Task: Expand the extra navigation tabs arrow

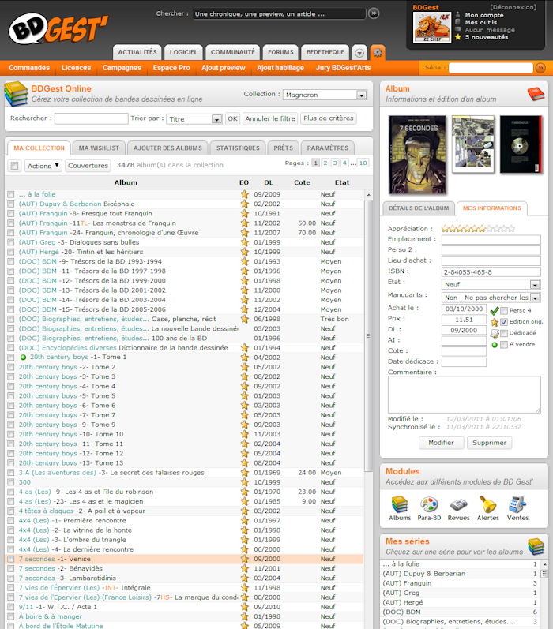Action: pyautogui.click(x=359, y=53)
